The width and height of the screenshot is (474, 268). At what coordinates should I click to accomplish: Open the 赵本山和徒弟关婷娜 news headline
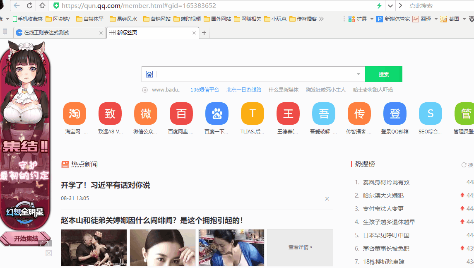[152, 220]
